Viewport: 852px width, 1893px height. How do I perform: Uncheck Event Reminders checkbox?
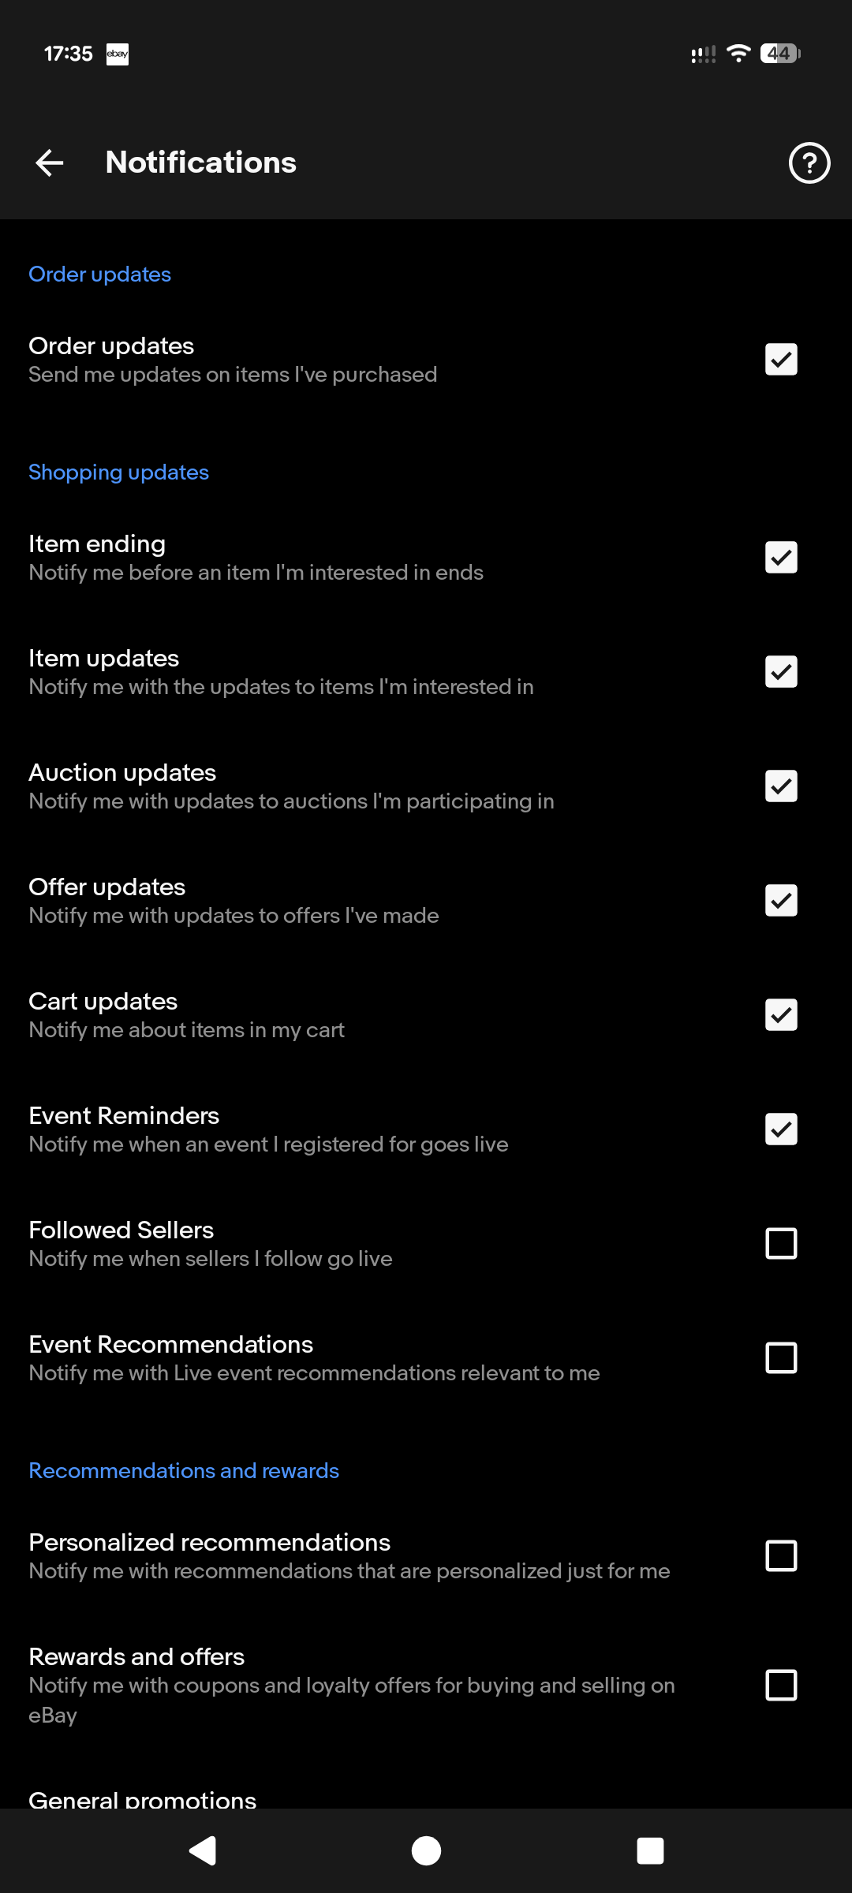781,1129
